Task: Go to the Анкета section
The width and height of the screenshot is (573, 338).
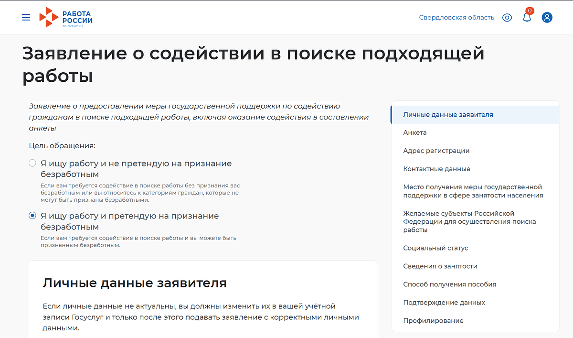Action: coord(414,132)
